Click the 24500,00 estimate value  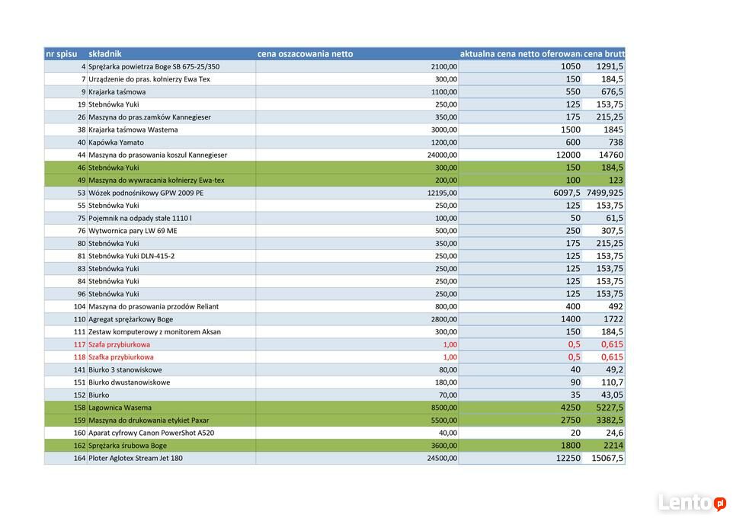(442, 458)
